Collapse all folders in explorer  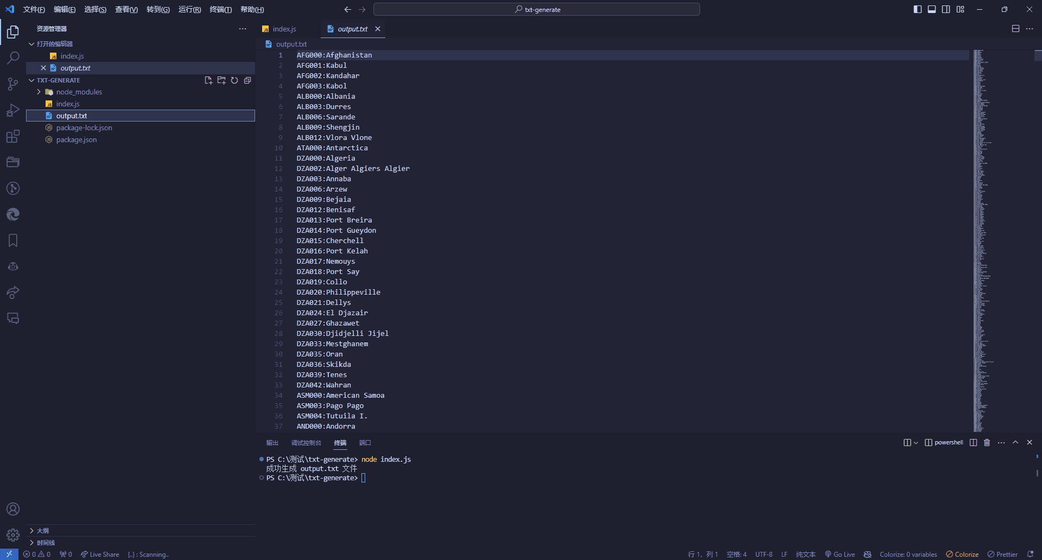click(x=247, y=80)
